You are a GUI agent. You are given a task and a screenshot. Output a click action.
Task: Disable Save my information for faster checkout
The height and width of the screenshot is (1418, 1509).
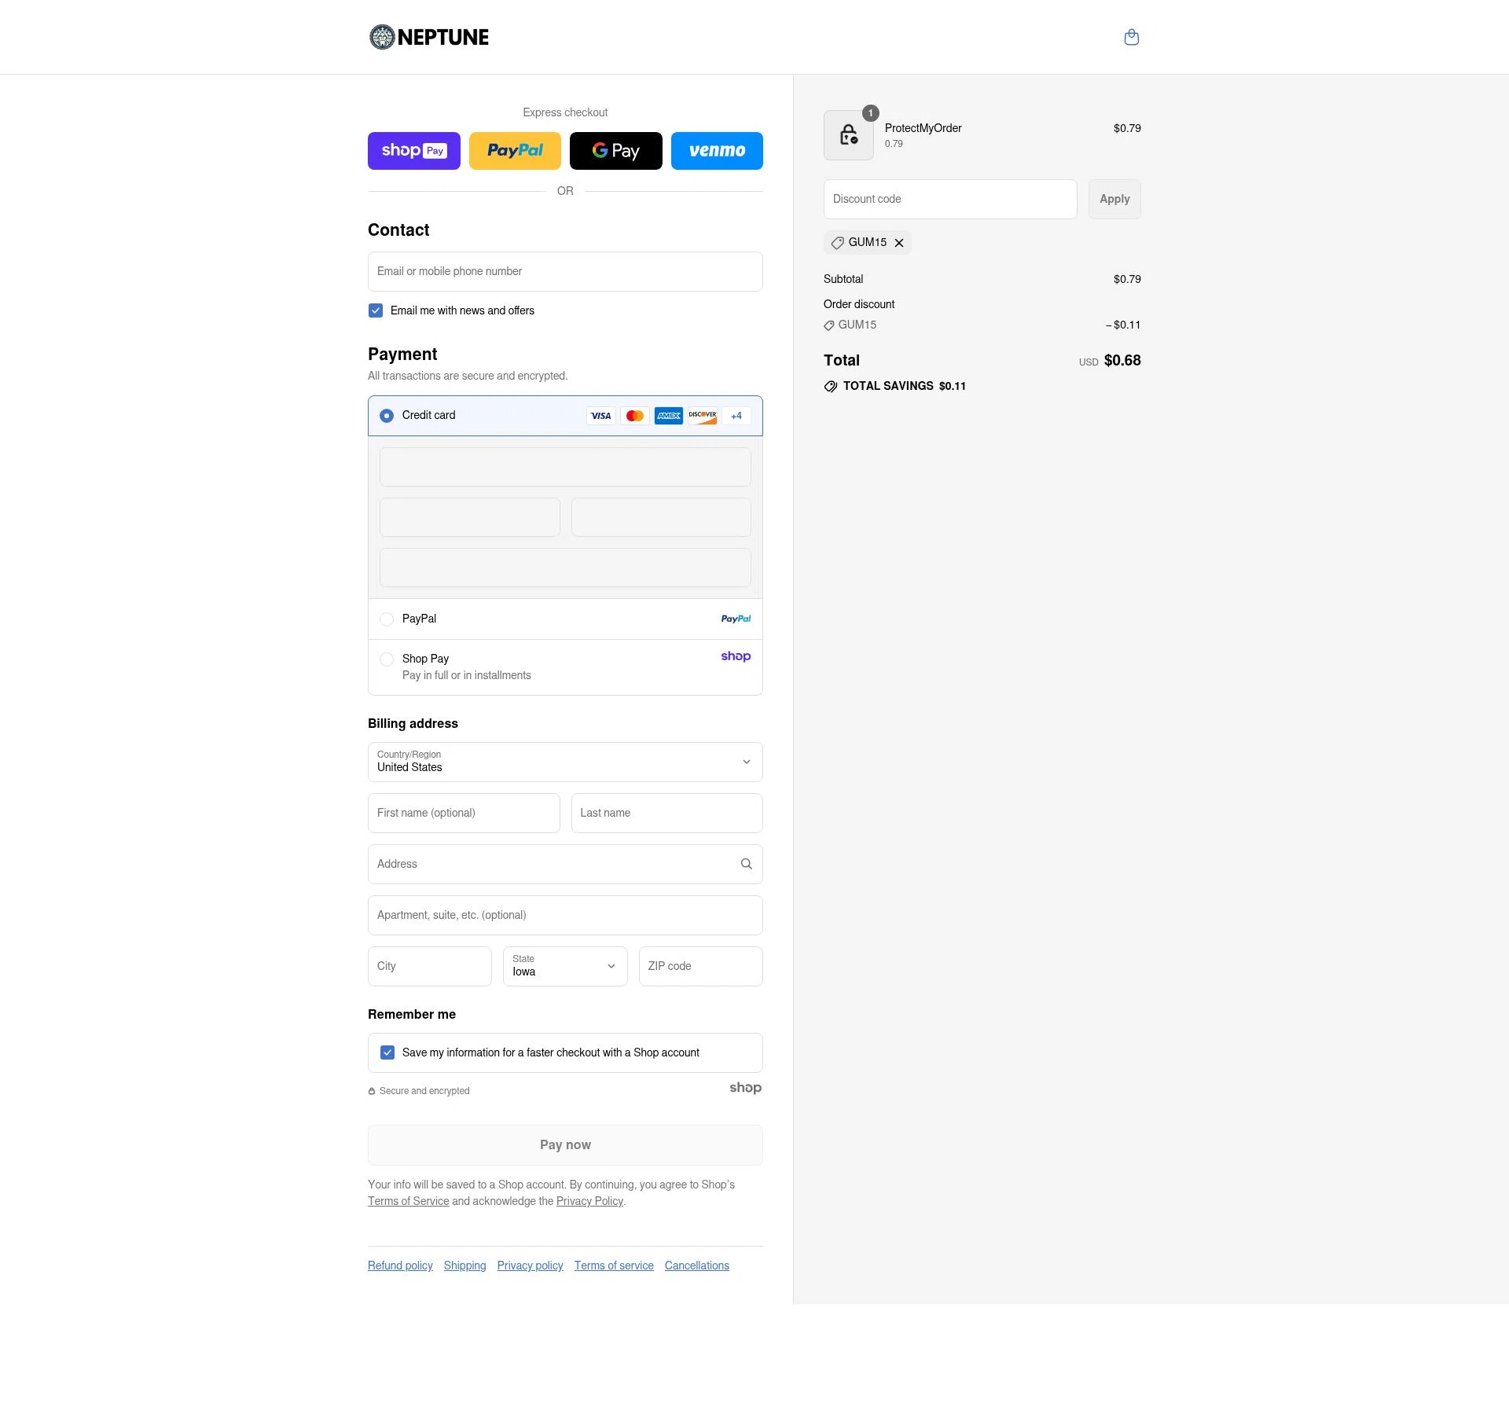(x=387, y=1052)
